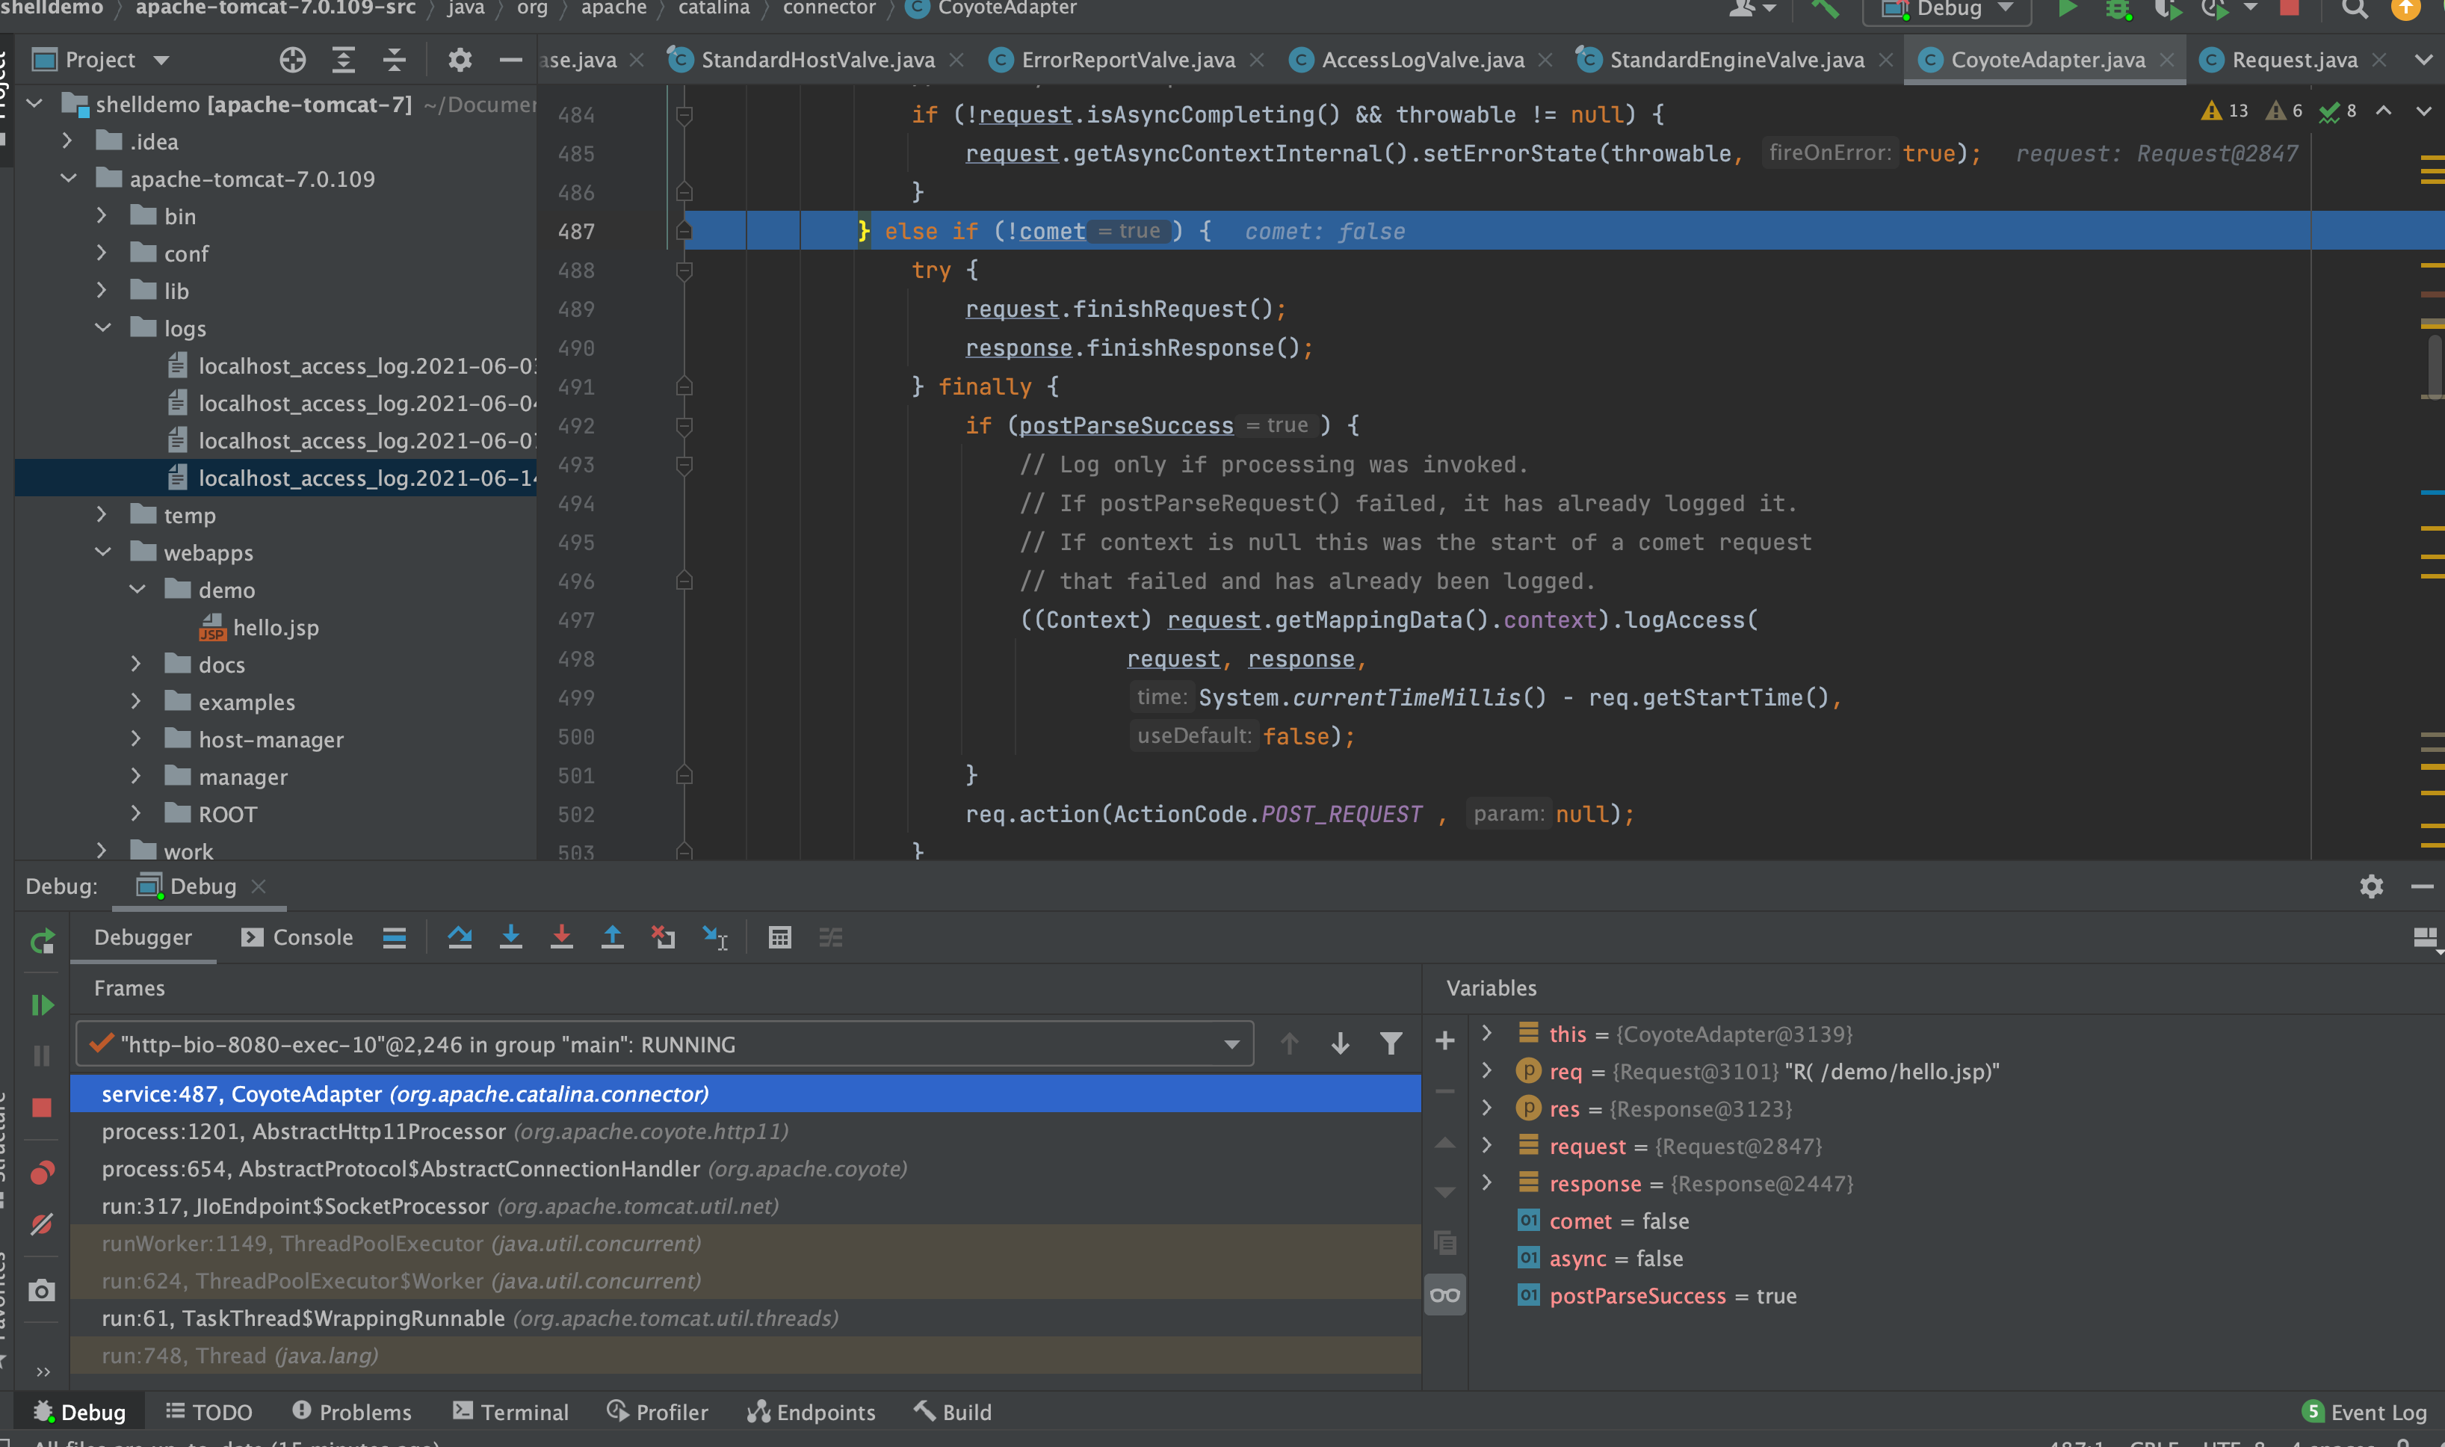
Task: Select the ROOT folder
Action: tap(227, 814)
